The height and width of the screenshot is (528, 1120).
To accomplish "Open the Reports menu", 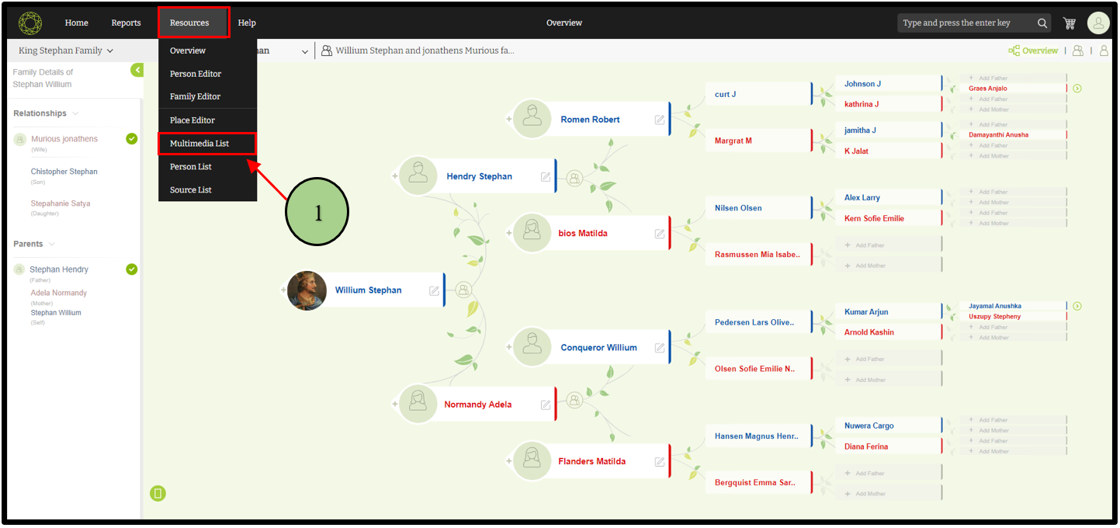I will pos(126,23).
